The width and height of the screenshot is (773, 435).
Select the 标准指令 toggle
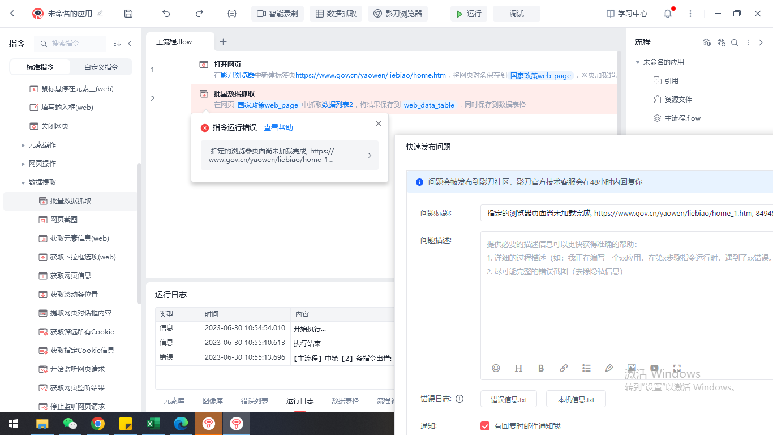tap(40, 67)
